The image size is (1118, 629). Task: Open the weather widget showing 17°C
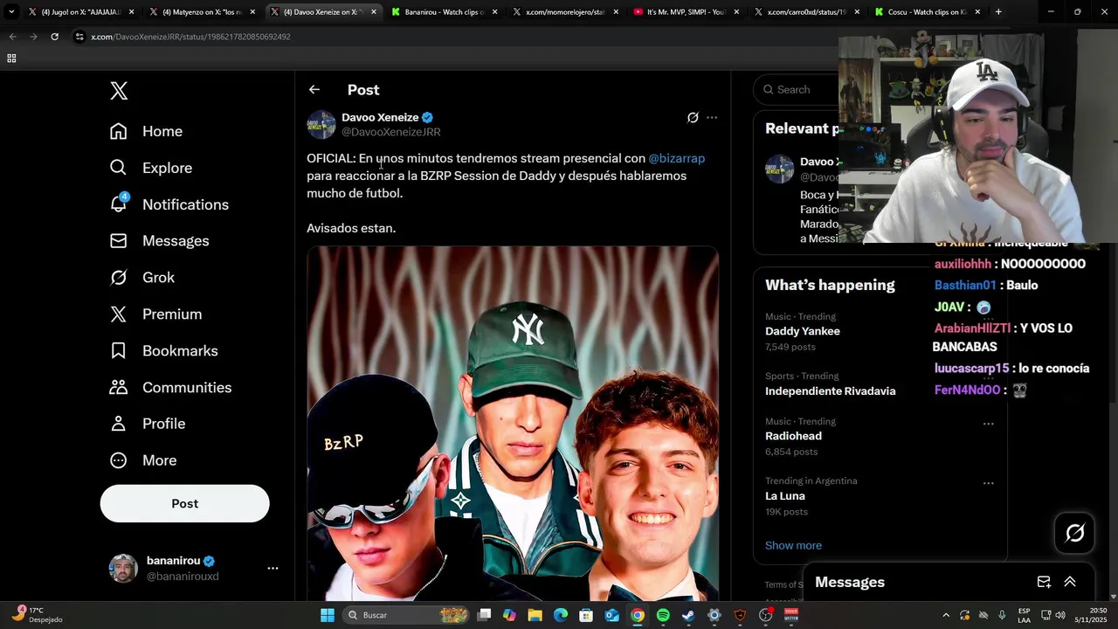[x=37, y=615]
